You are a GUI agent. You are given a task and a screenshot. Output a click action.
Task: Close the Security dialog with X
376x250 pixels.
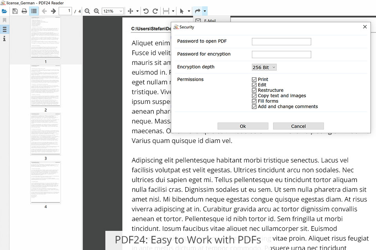365,27
